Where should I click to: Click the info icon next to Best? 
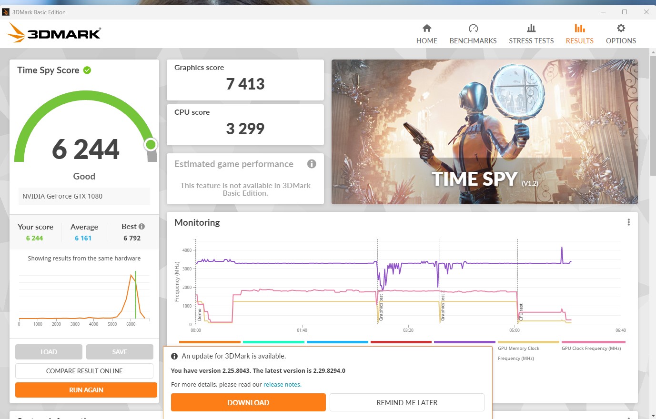click(141, 227)
